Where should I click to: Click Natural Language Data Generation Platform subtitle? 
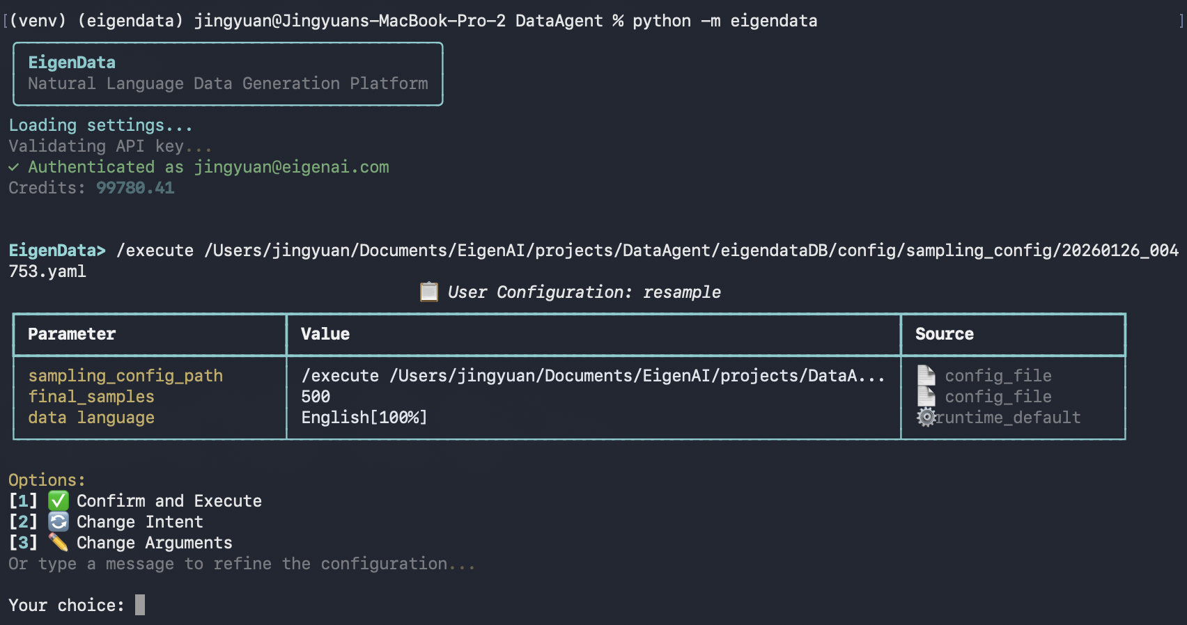(x=228, y=84)
